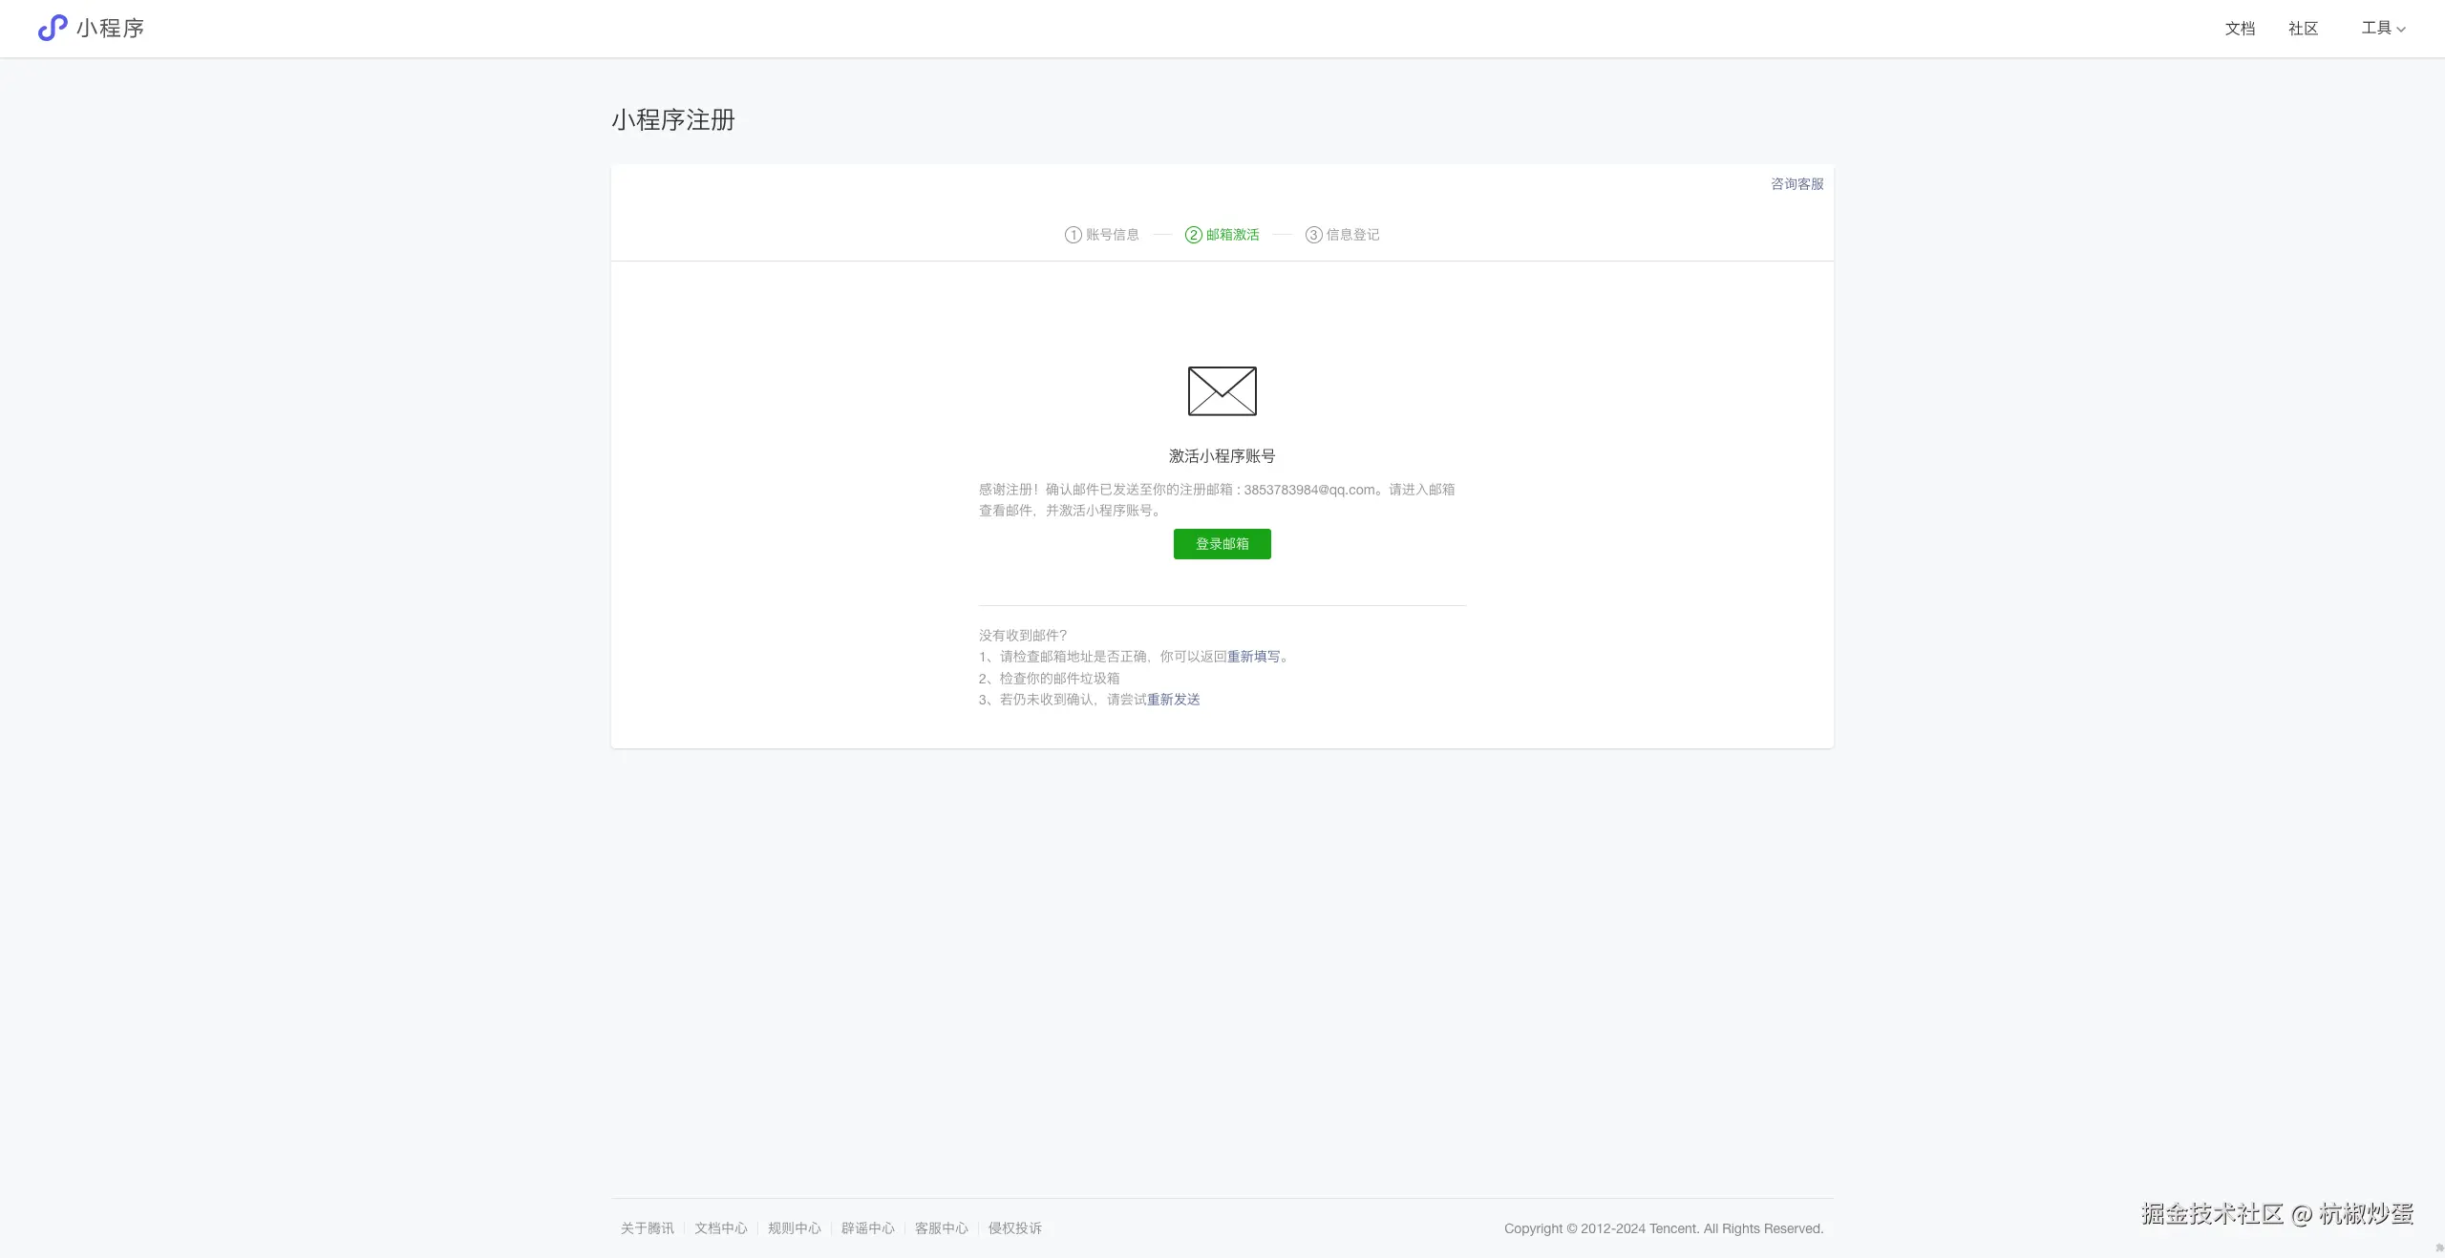Click the 咨询客服 link
The height and width of the screenshot is (1258, 2445).
(x=1797, y=184)
